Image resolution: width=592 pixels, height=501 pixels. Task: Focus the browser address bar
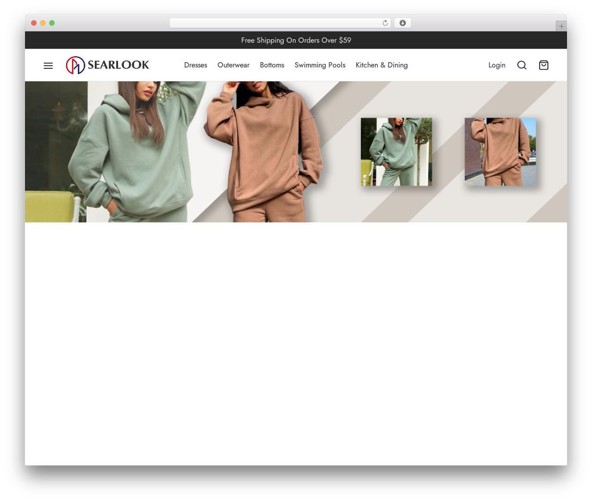click(x=280, y=23)
